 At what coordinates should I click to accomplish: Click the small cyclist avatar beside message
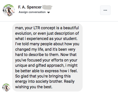tap(6, 87)
